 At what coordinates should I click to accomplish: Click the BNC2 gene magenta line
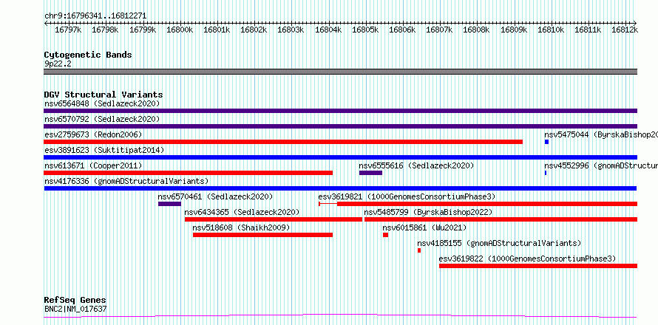point(340,316)
